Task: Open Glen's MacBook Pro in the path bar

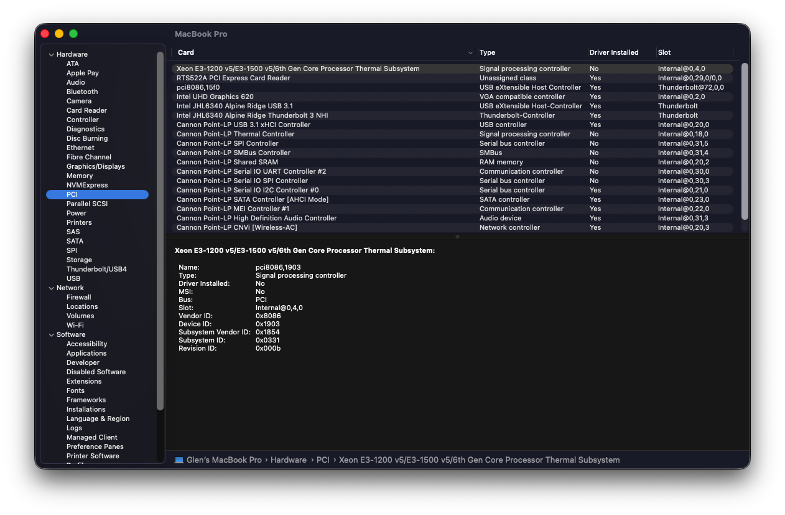Action: 223,460
